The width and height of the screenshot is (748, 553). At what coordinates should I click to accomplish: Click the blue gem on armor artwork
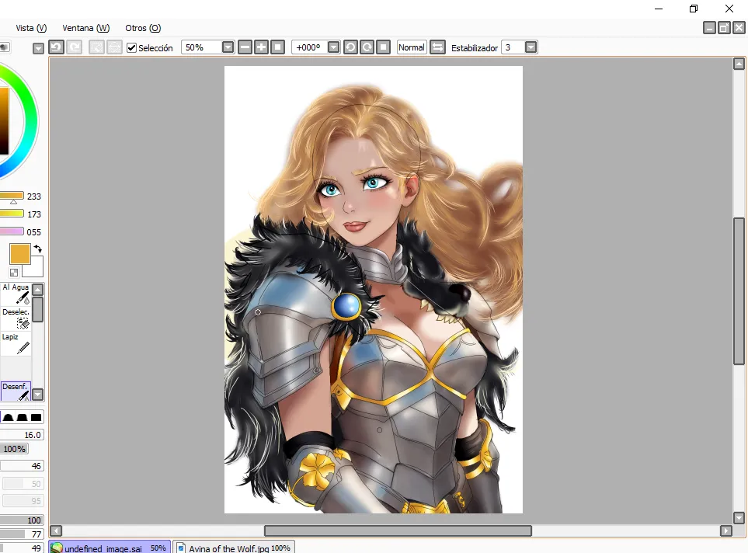pyautogui.click(x=346, y=306)
